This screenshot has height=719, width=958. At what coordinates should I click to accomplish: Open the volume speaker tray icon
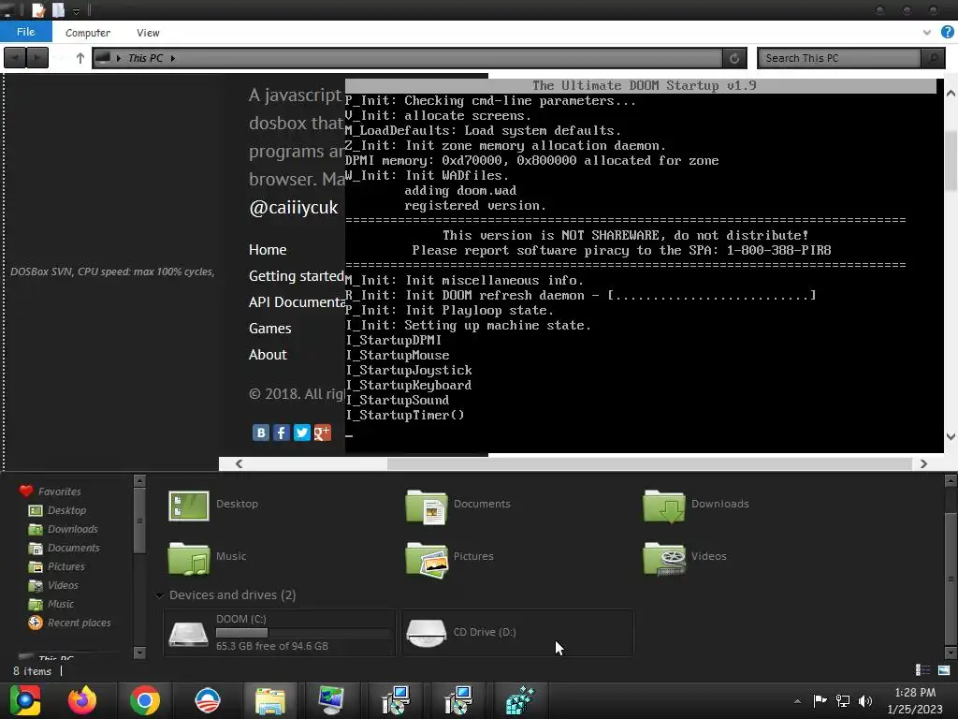[x=865, y=701]
